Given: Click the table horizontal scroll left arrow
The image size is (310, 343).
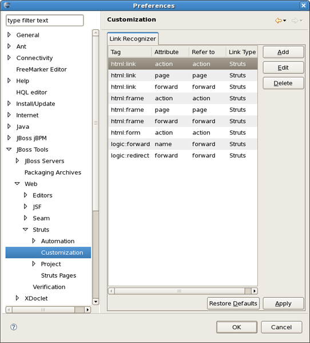Looking at the screenshot, I should point(112,291).
